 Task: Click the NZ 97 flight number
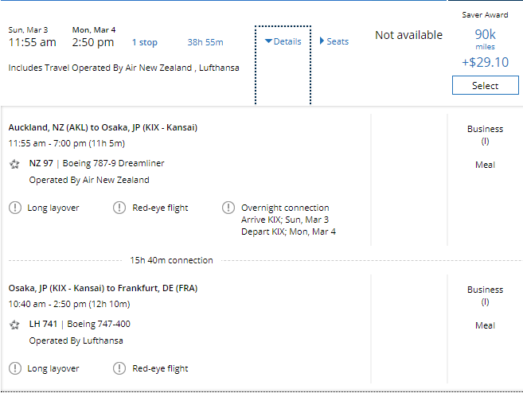coord(41,163)
